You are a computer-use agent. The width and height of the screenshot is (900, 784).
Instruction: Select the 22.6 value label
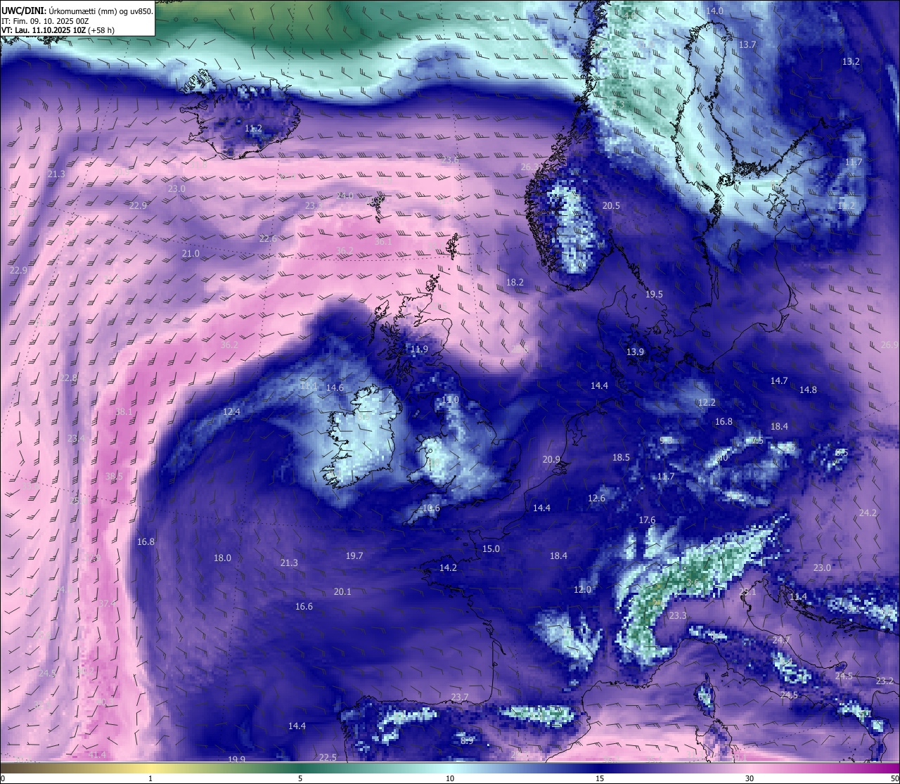[268, 238]
